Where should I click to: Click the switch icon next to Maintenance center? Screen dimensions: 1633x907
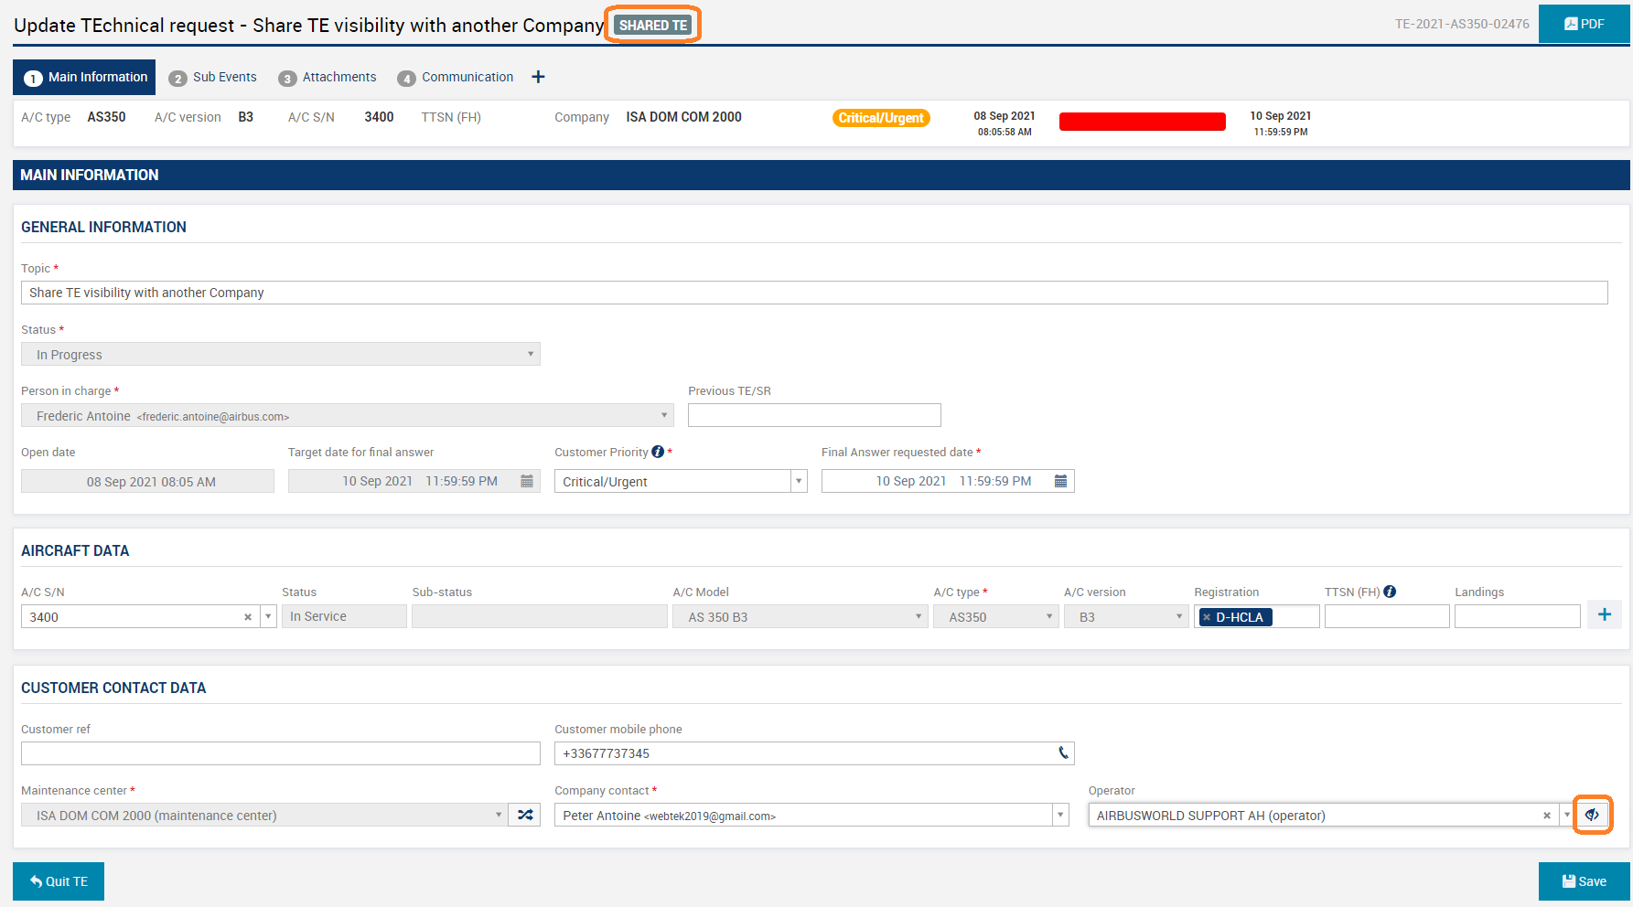[x=524, y=814]
